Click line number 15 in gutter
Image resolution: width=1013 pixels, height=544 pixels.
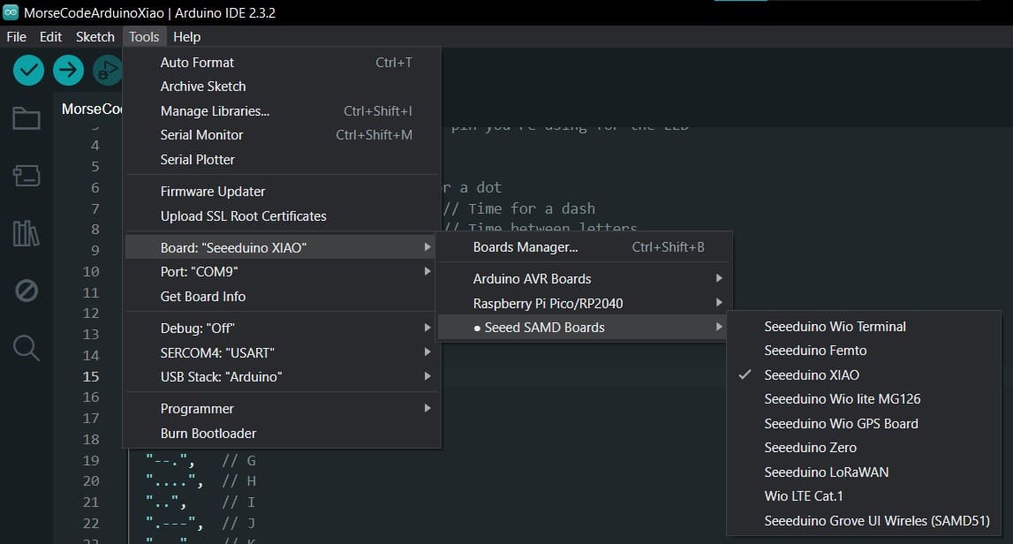91,377
